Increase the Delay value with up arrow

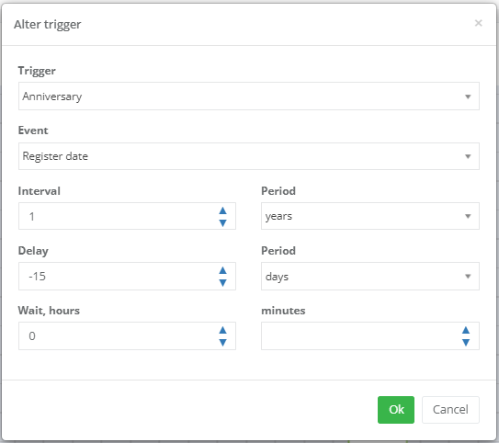coord(222,270)
